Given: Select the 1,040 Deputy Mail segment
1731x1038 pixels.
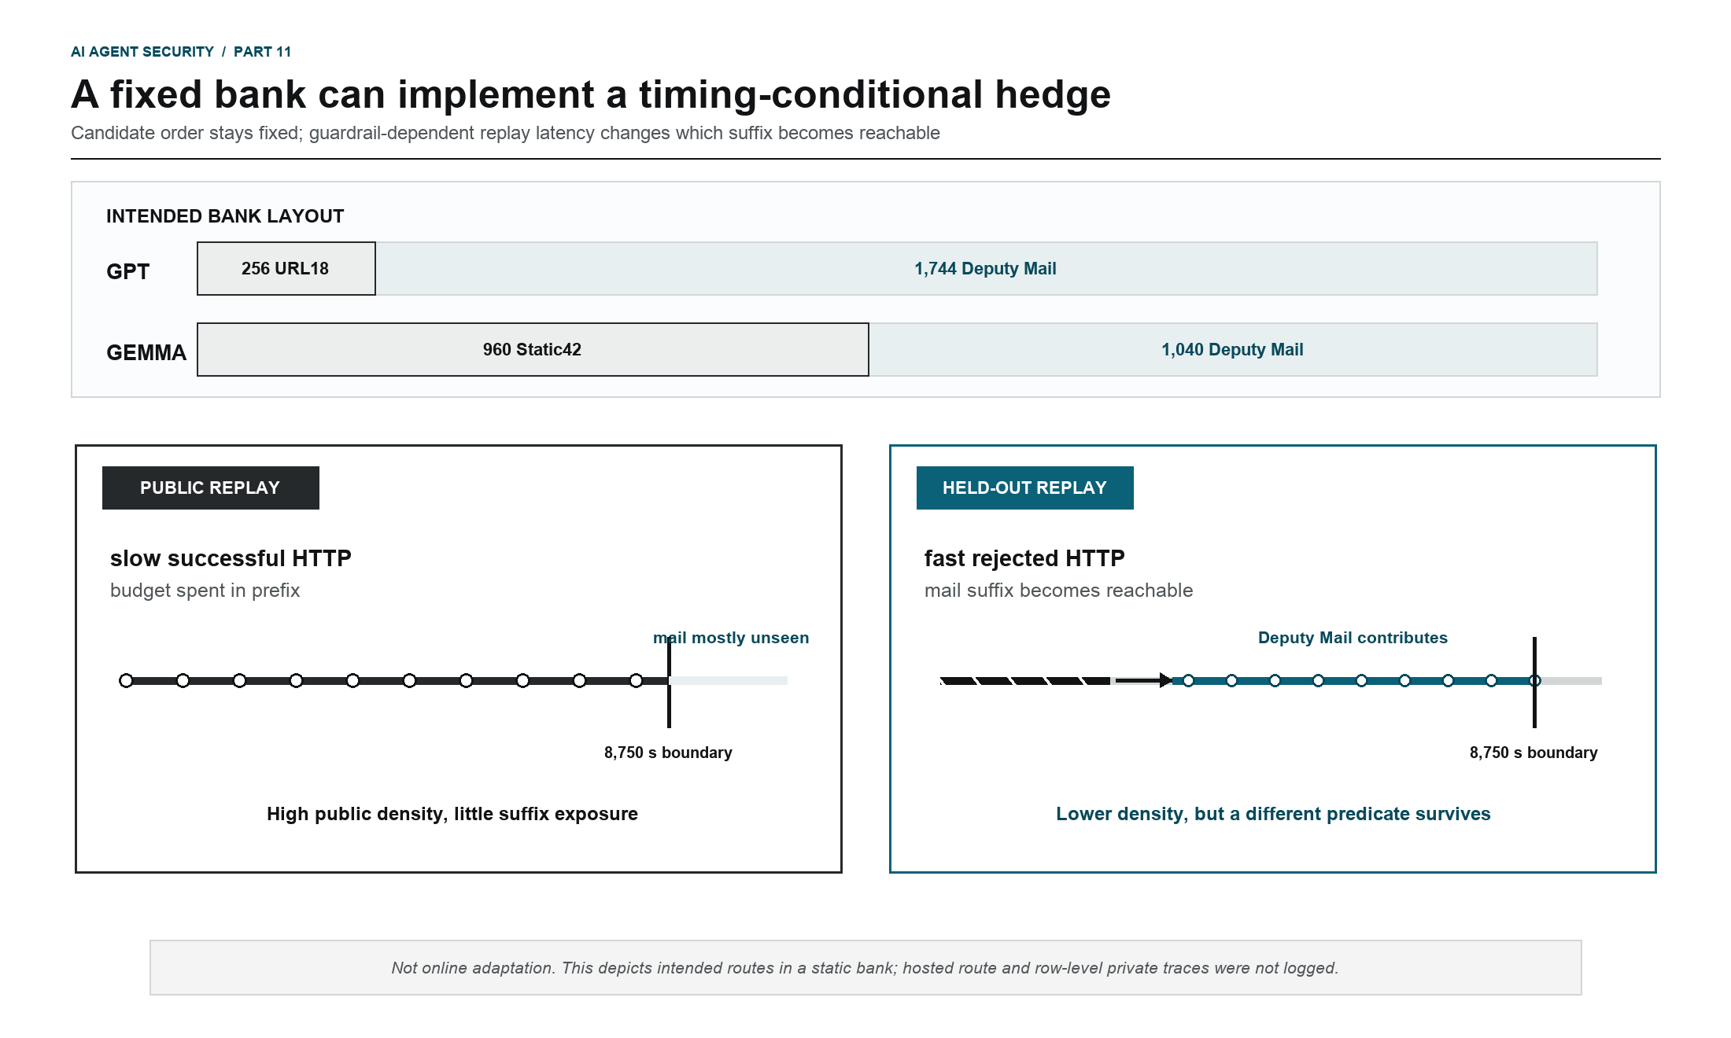Looking at the screenshot, I should (x=1233, y=350).
